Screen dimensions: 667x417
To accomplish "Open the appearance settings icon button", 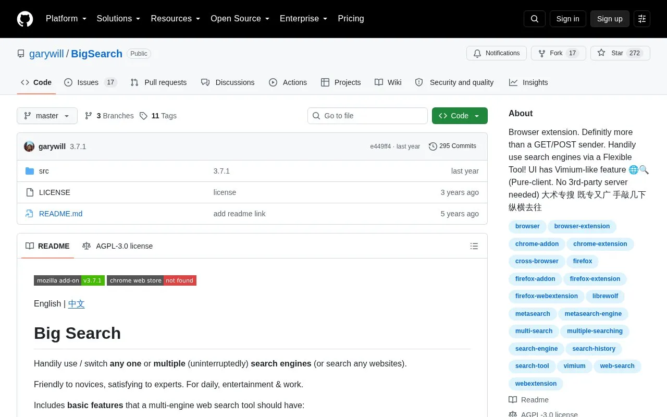I will pos(642,19).
